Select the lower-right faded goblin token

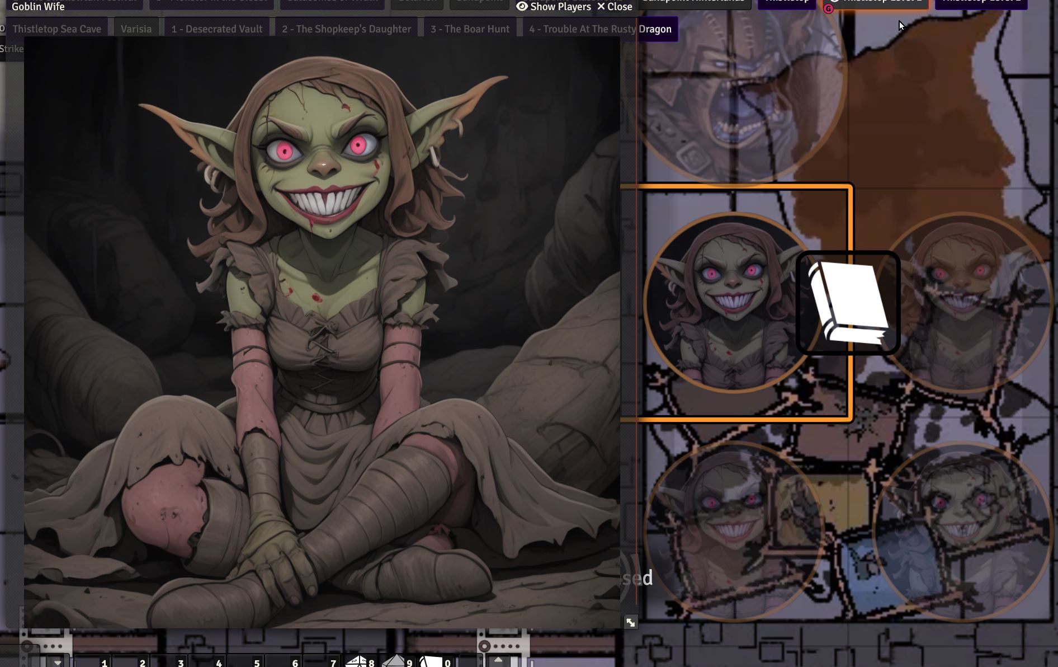(x=963, y=530)
